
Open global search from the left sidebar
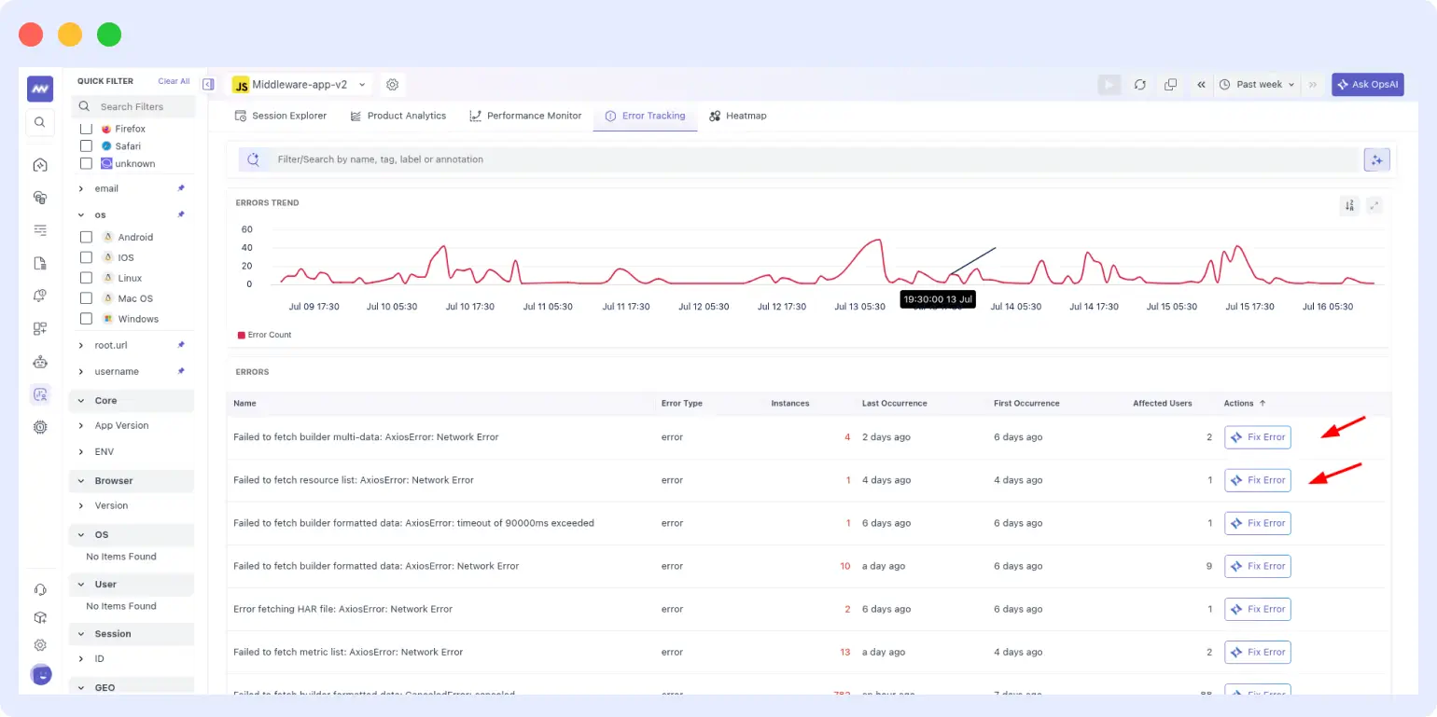[40, 122]
